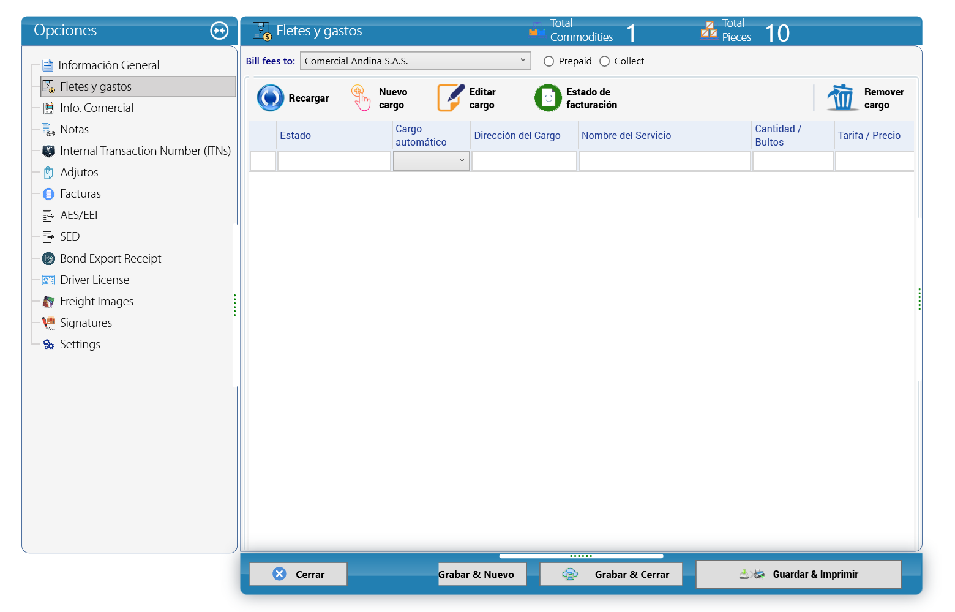Image resolution: width=955 pixels, height=612 pixels.
Task: Click the Editar cargo pencil icon
Action: (x=451, y=98)
